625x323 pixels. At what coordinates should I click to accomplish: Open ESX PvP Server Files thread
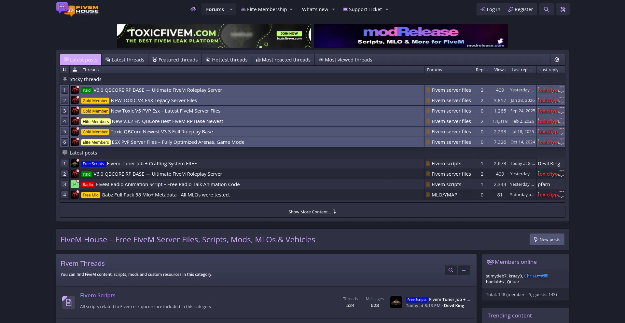(x=178, y=142)
